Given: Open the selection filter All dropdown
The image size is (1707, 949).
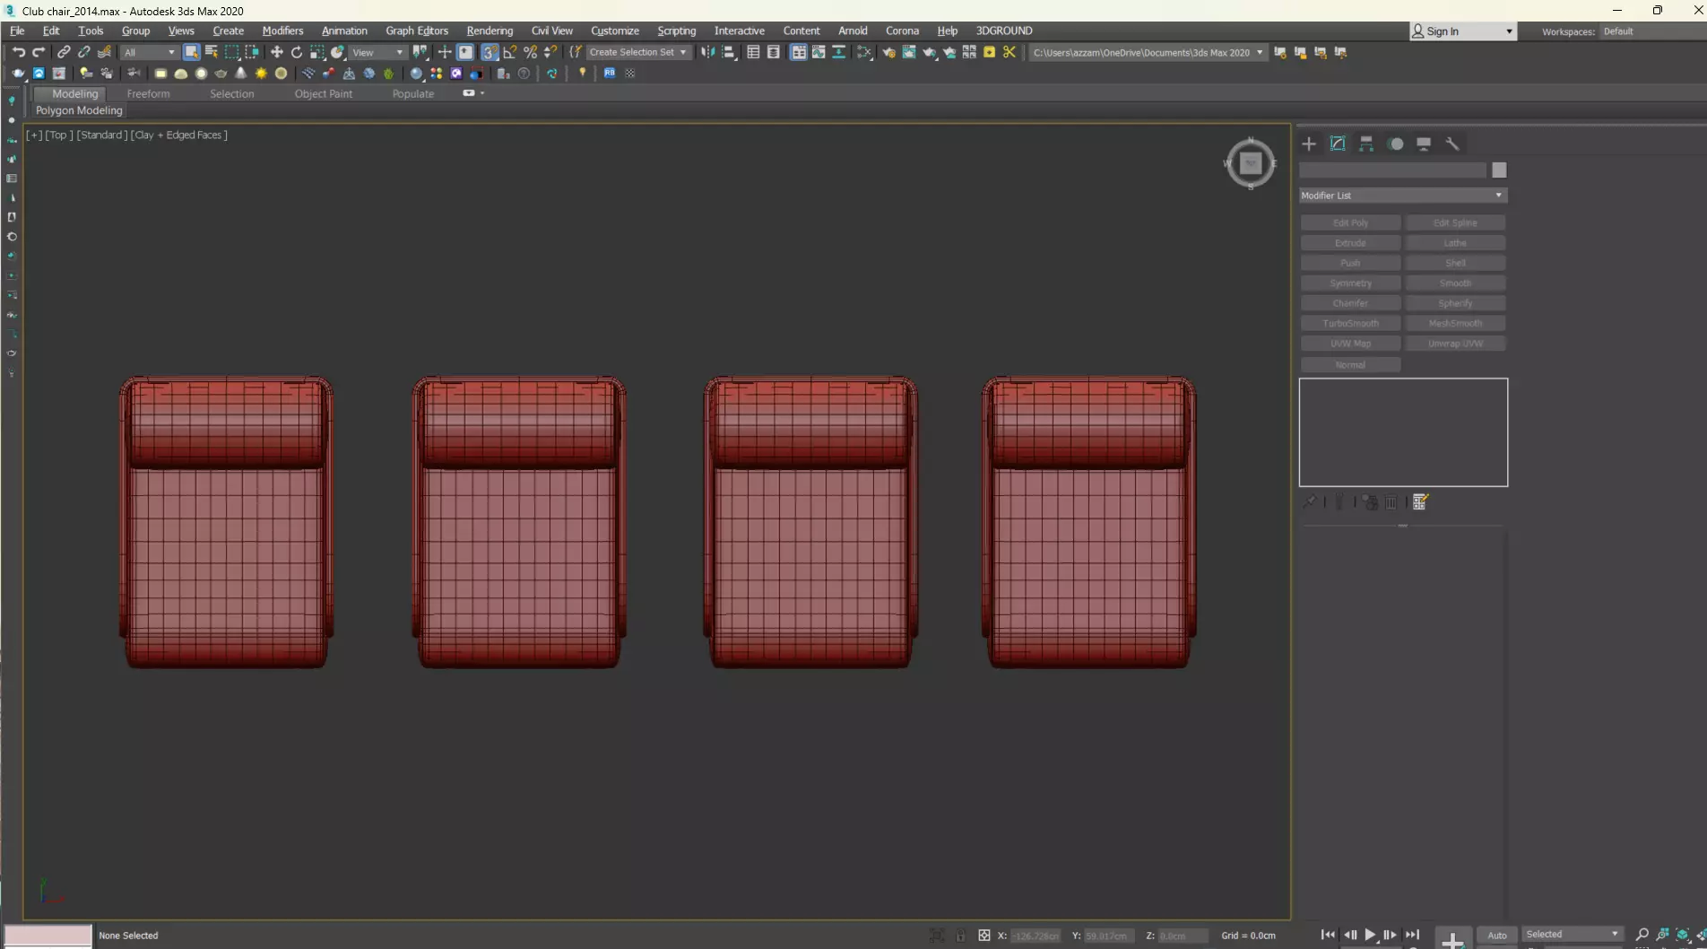Looking at the screenshot, I should tap(150, 52).
